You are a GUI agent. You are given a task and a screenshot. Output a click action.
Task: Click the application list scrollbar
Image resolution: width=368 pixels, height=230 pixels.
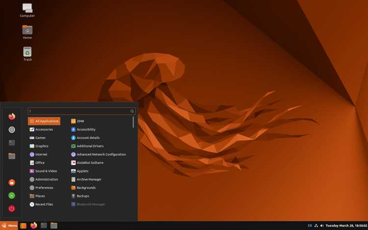pyautogui.click(x=133, y=122)
